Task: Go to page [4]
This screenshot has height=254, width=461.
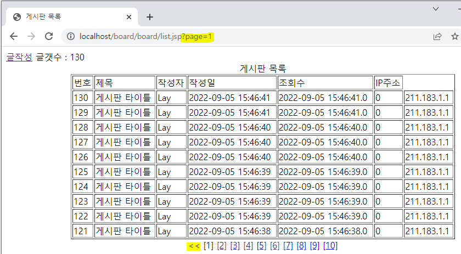Action: 248,246
